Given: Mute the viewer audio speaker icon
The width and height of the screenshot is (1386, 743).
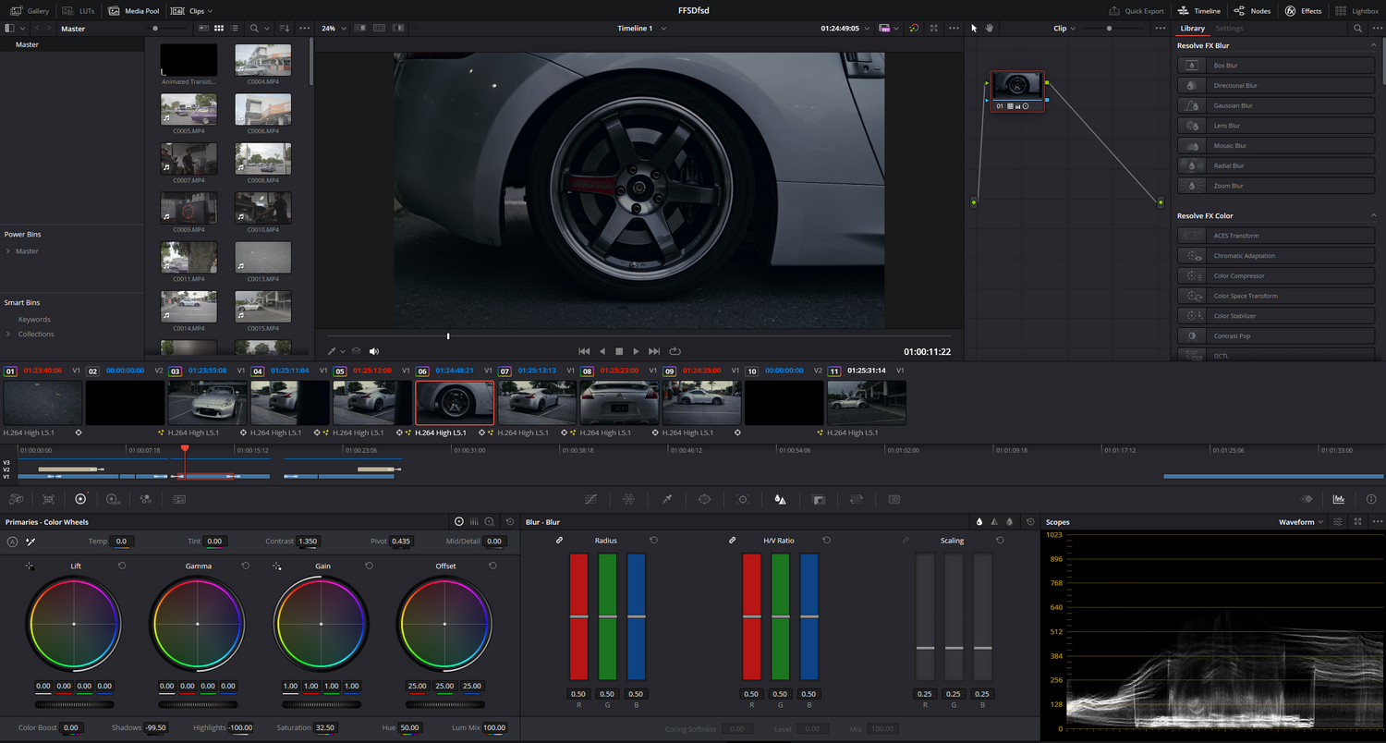Looking at the screenshot, I should point(374,351).
